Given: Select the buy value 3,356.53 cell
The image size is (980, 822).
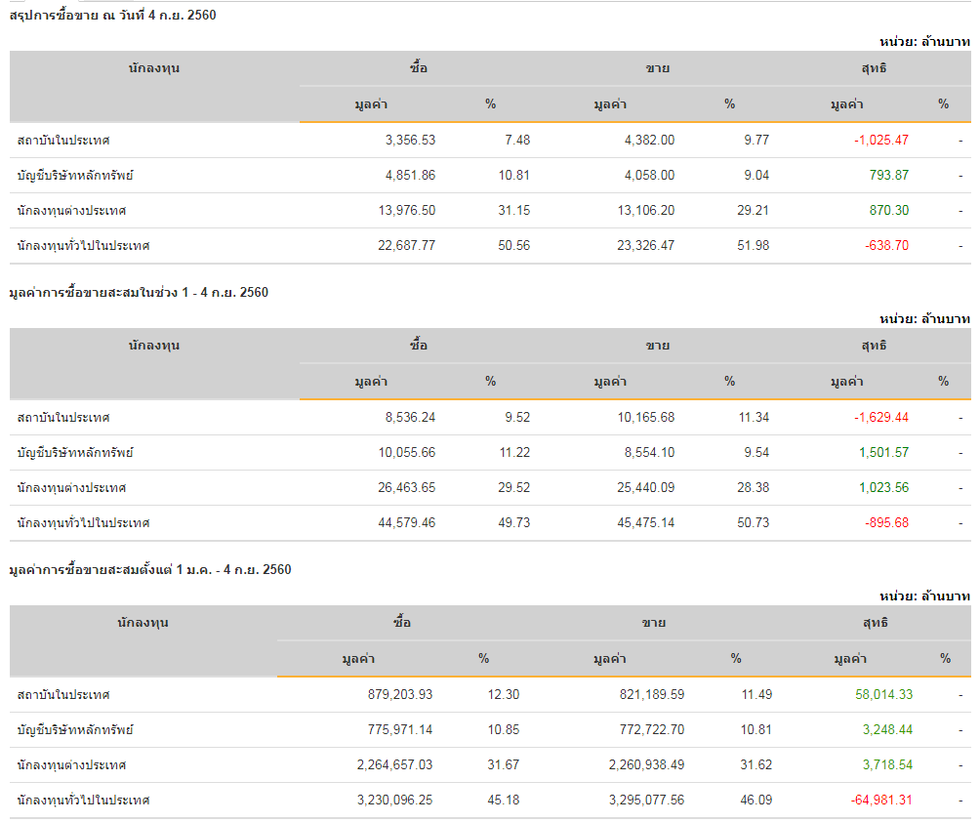Looking at the screenshot, I should [410, 140].
